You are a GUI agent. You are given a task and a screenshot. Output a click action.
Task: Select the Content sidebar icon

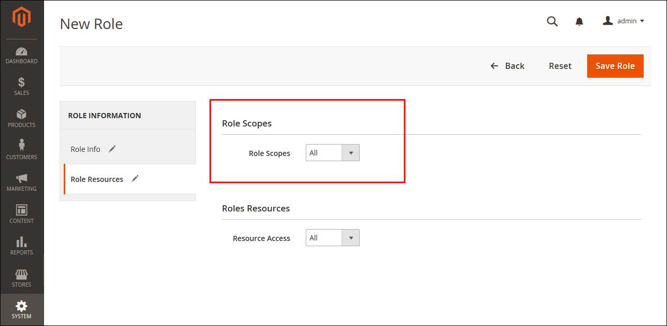(x=21, y=214)
